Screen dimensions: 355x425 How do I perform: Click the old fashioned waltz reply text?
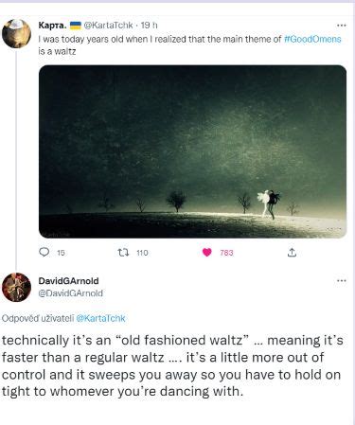pyautogui.click(x=172, y=366)
